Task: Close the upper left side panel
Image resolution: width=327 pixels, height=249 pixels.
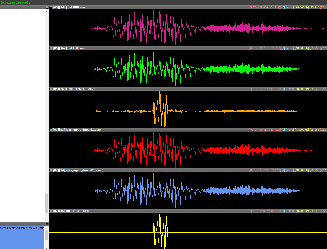Action: click(x=47, y=7)
